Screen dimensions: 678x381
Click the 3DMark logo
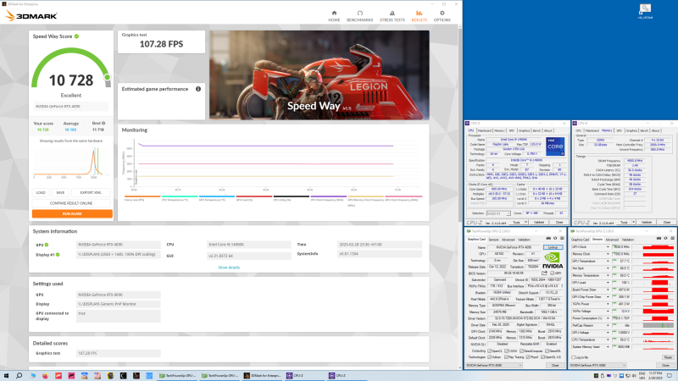click(x=31, y=16)
